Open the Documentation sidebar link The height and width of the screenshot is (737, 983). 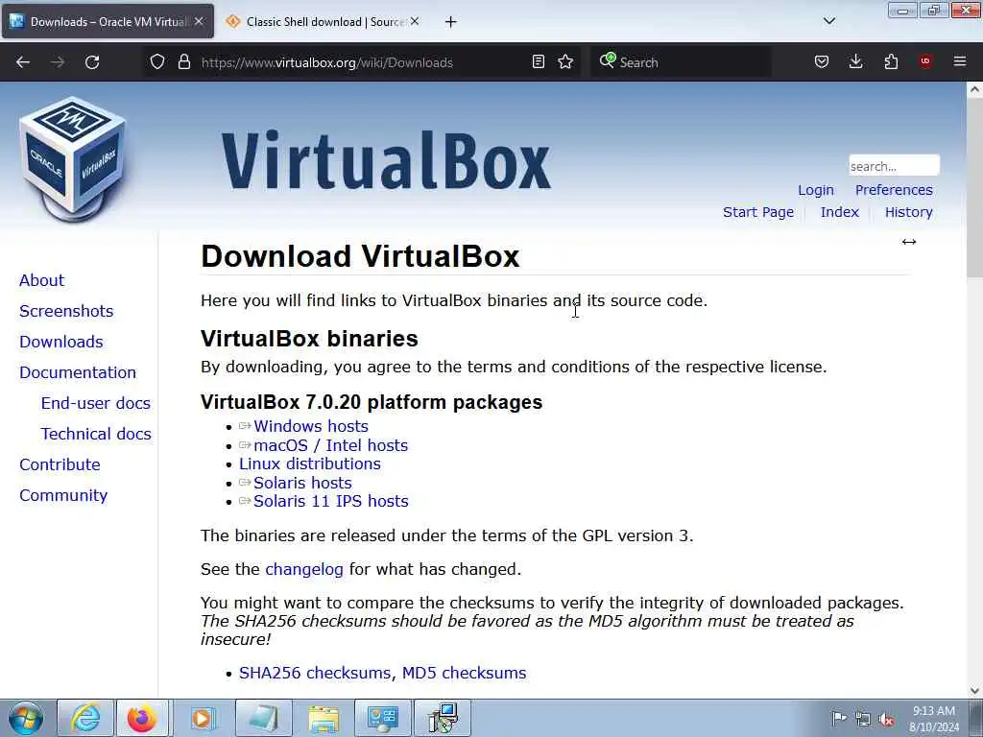[78, 372]
